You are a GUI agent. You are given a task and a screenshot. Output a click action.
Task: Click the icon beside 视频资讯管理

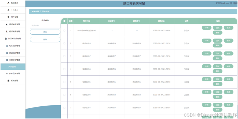[7, 32]
